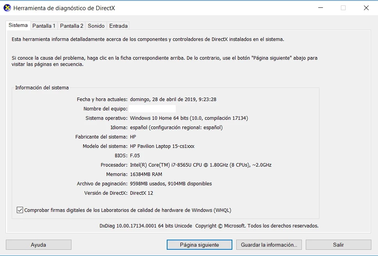378x256 pixels.
Task: Click the blanked Nombre del equipo value
Action: (152, 108)
